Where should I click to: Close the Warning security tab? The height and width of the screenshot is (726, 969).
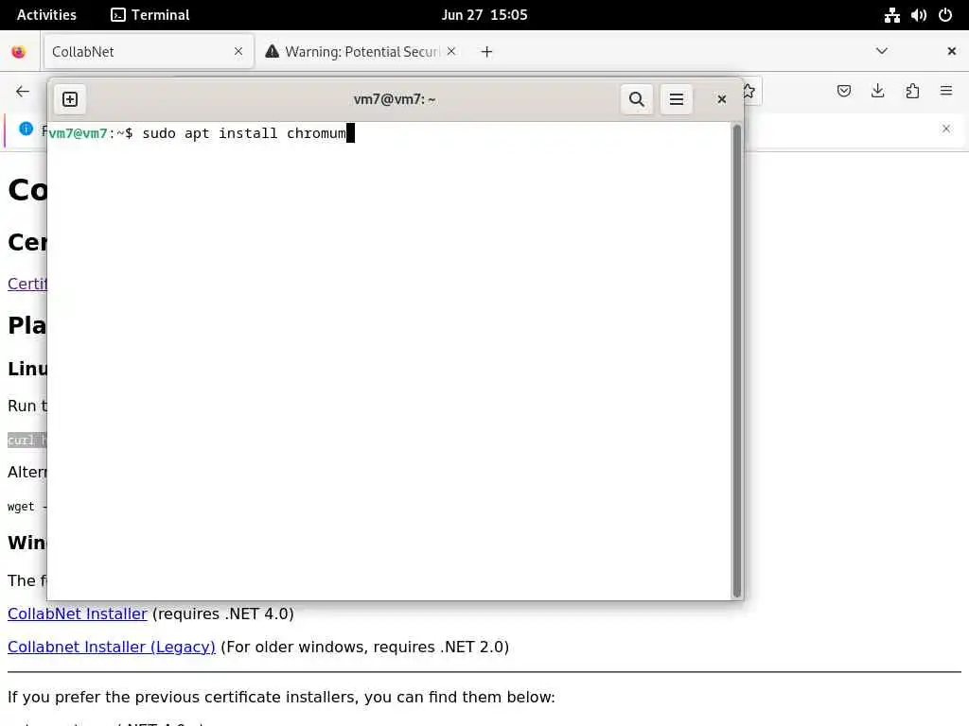click(x=451, y=52)
